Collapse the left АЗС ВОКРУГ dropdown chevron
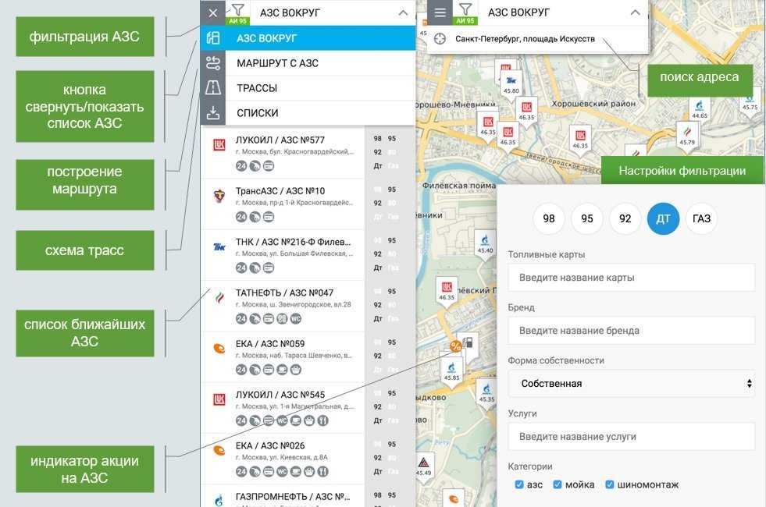Image resolution: width=766 pixels, height=507 pixels. pos(403,12)
